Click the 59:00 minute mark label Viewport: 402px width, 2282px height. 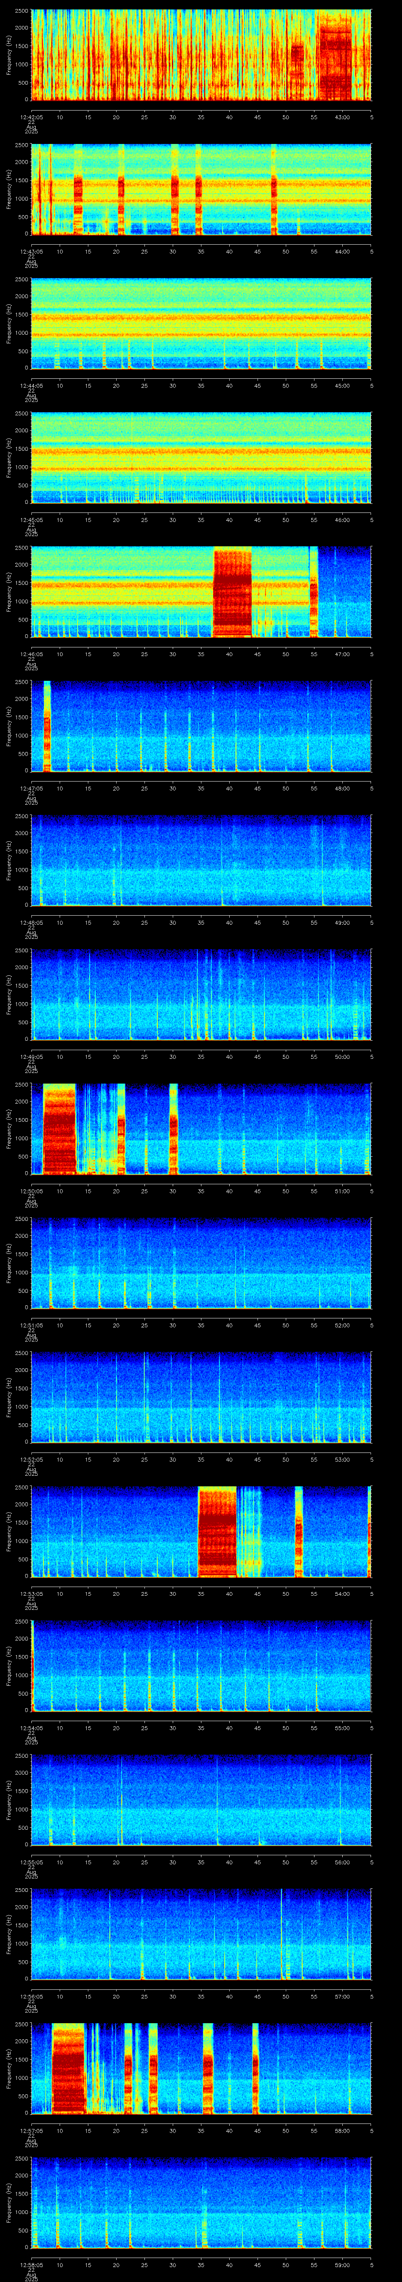[343, 2265]
